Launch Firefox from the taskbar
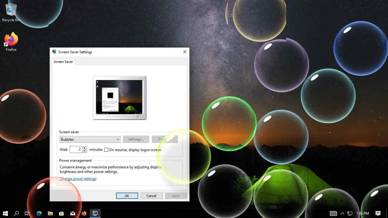Viewport: 388px width, 218px height. tap(84, 213)
